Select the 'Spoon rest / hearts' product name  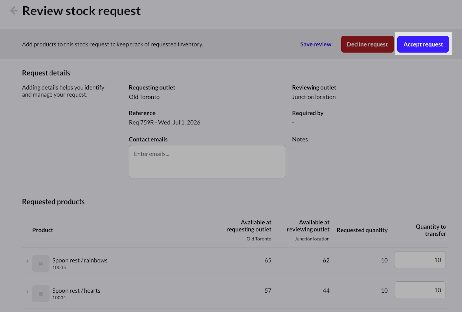click(76, 291)
